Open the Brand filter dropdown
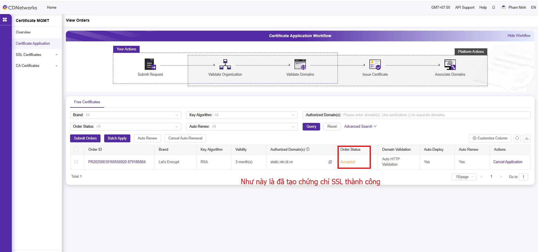This screenshot has height=252, width=538. click(126, 115)
